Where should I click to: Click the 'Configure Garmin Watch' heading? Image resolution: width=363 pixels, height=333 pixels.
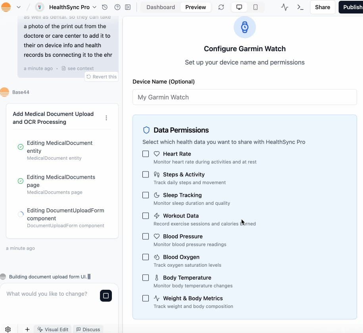point(245,49)
